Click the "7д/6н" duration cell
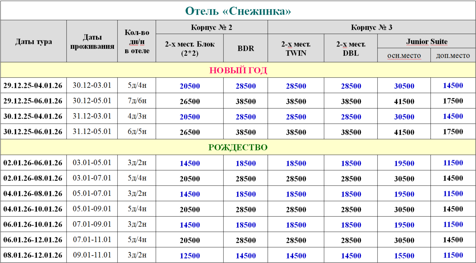This screenshot has height=263, width=476. point(137,101)
